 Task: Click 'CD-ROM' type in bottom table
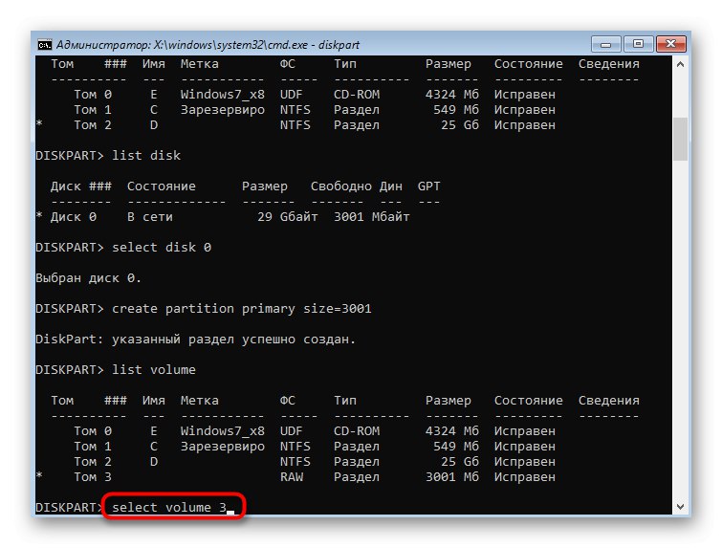(x=357, y=431)
